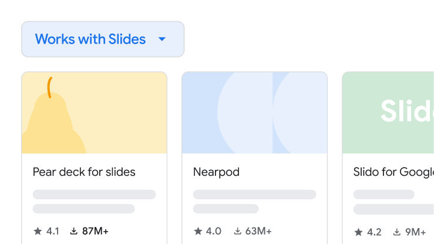This screenshot has height=244, width=434.
Task: Click the Nearpod app title
Action: [216, 172]
